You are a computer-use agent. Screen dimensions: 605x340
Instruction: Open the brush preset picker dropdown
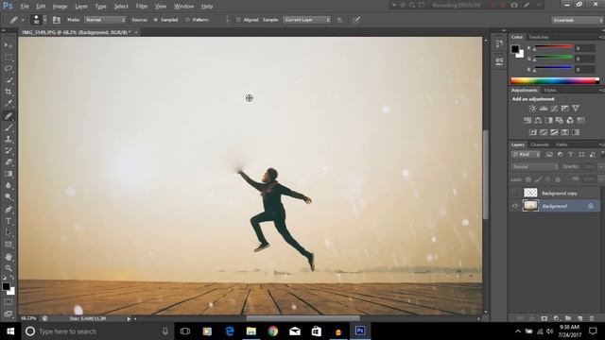(x=44, y=20)
